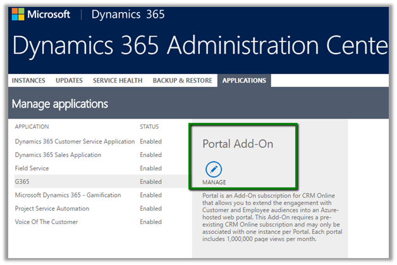Select the Applications tab

click(244, 81)
